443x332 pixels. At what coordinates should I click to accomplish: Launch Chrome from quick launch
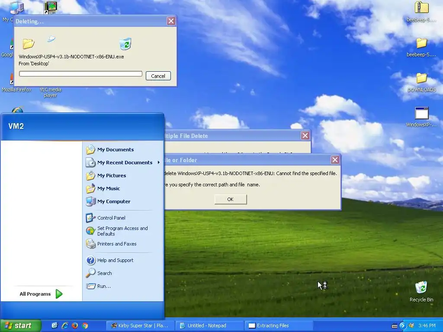(x=85, y=326)
